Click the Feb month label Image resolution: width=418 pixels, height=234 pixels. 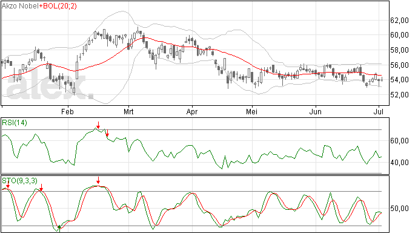(x=67, y=111)
